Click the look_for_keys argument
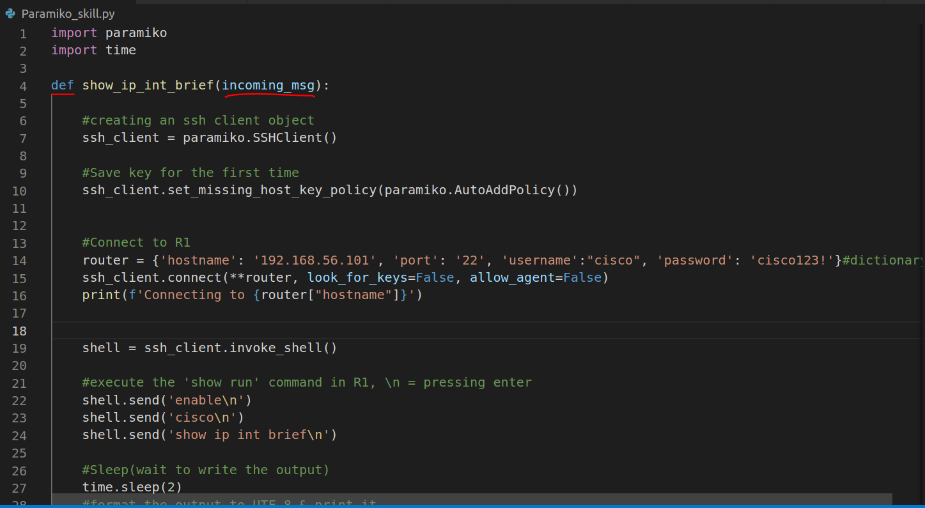Screen dimensions: 925x508 (357, 277)
